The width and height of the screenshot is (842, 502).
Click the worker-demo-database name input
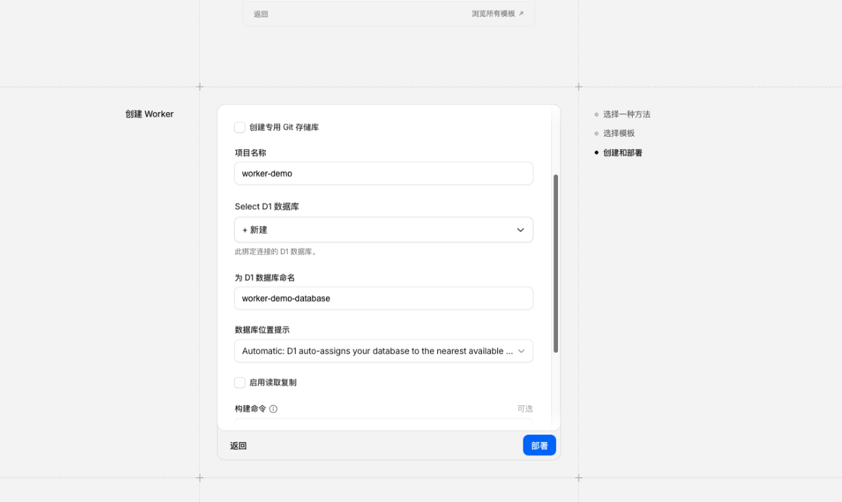point(383,299)
